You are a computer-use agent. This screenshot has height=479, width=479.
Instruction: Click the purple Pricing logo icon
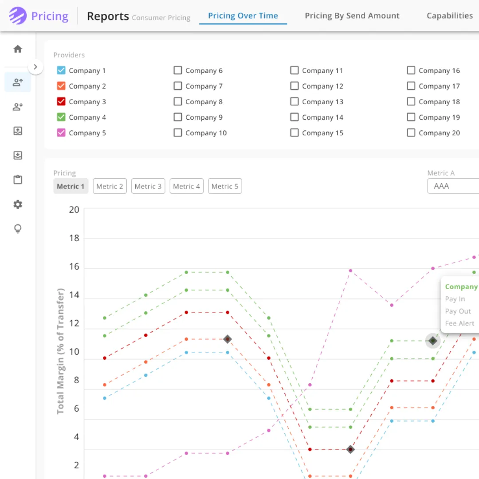(18, 16)
